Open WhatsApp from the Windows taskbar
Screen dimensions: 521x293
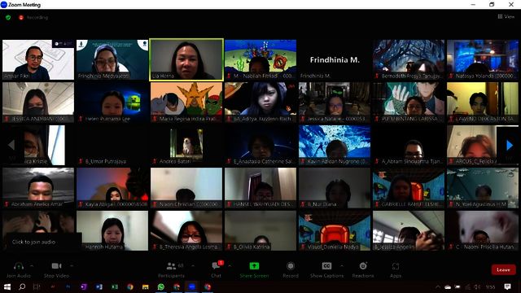click(x=161, y=286)
